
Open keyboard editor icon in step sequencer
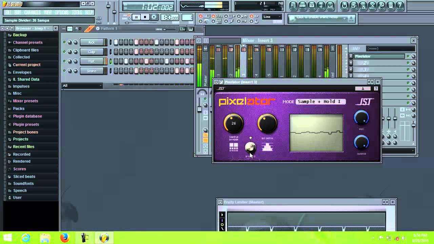pos(191,29)
